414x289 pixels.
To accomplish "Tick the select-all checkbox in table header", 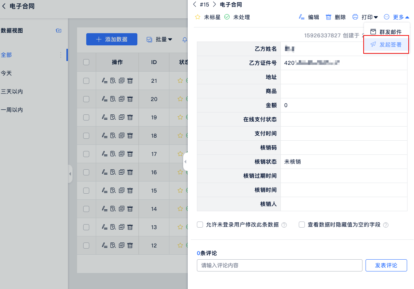I will click(x=86, y=62).
